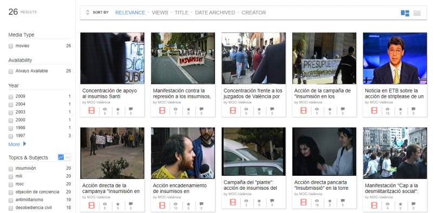
Task: Check the desobediencia civil filter
Action: 11,208
